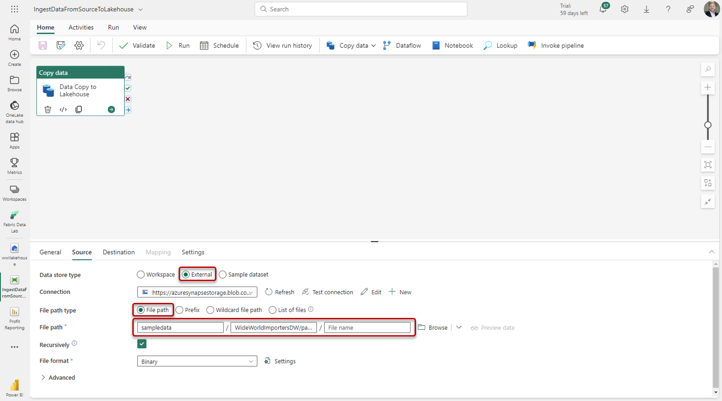Click Schedule in toolbar
Image resolution: width=722 pixels, height=401 pixels.
coord(219,46)
